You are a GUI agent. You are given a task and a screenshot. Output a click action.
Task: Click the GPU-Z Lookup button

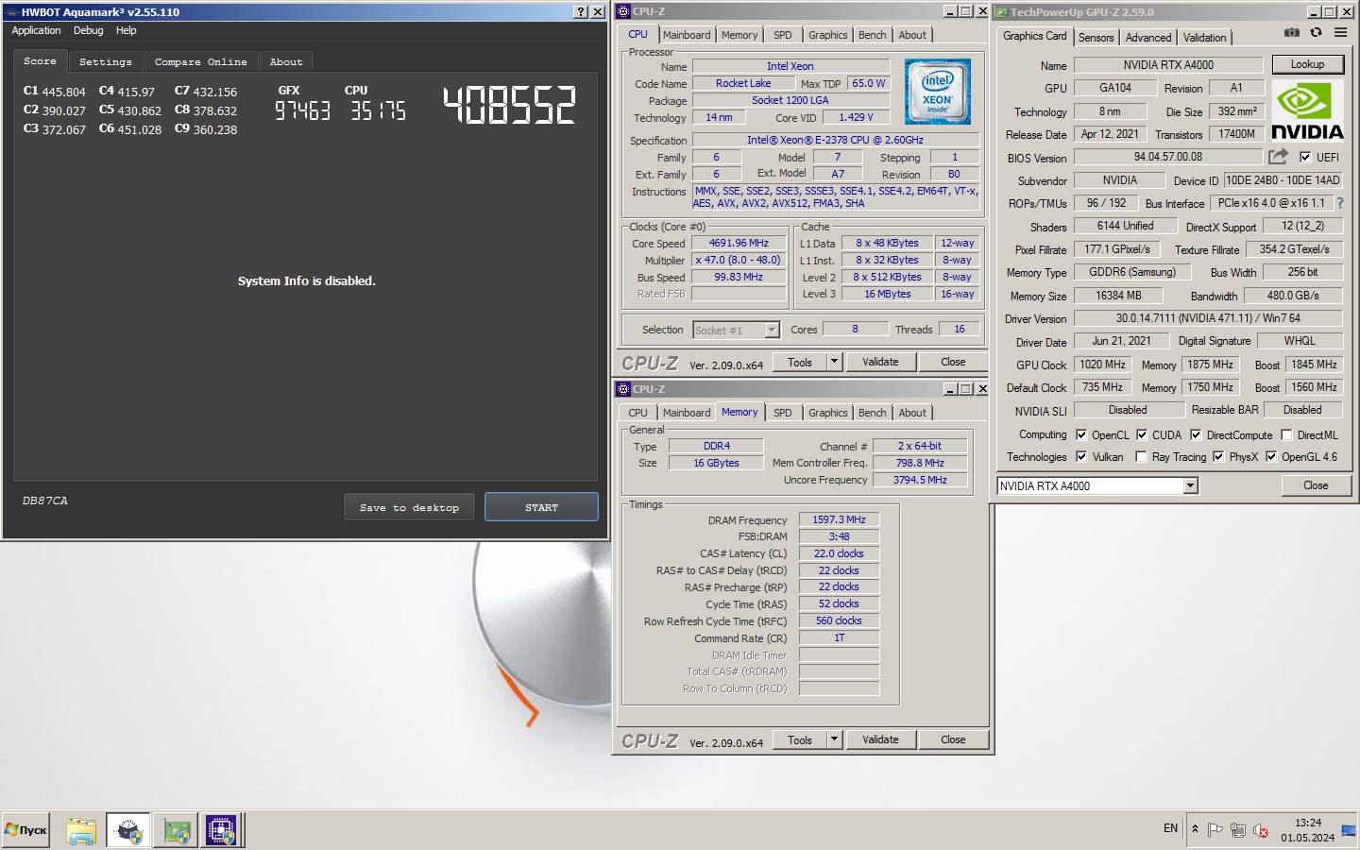click(1307, 64)
